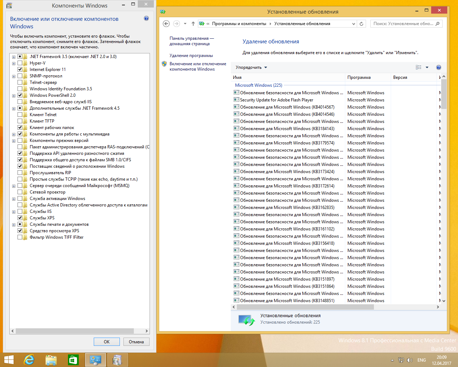Click the Back arrow in Установленные обновления window
This screenshot has width=458, height=367.
click(x=166, y=24)
